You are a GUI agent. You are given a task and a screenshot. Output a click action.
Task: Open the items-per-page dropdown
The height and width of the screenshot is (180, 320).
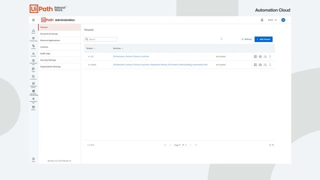click(271, 145)
